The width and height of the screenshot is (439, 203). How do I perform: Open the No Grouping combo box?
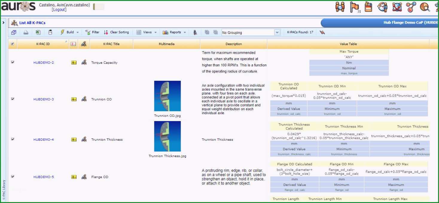click(251, 32)
